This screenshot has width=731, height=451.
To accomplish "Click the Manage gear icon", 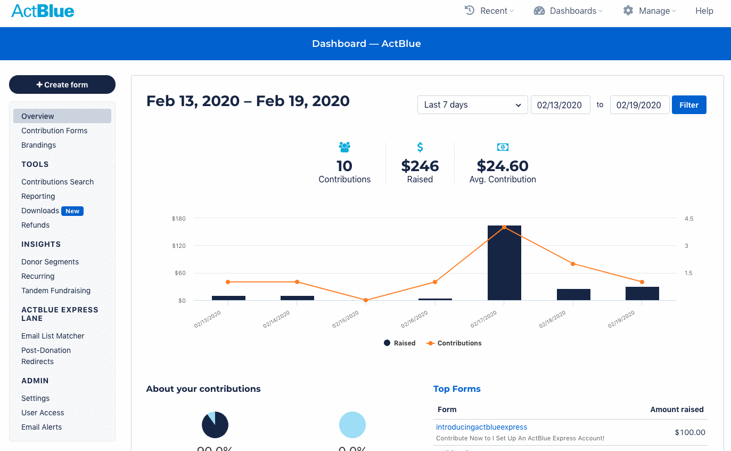I will pyautogui.click(x=628, y=11).
